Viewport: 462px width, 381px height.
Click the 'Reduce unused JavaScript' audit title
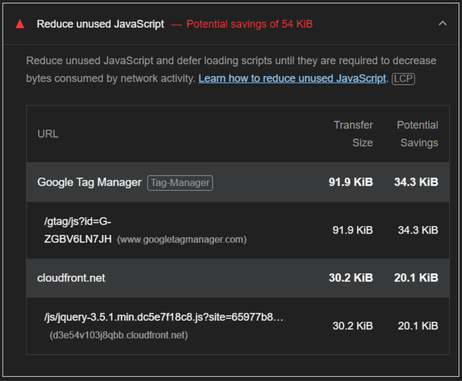(100, 24)
